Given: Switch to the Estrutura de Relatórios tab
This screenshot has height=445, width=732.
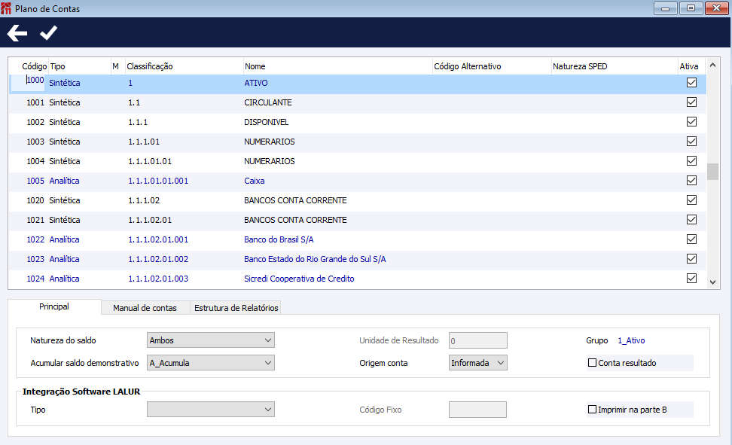Looking at the screenshot, I should coord(236,308).
